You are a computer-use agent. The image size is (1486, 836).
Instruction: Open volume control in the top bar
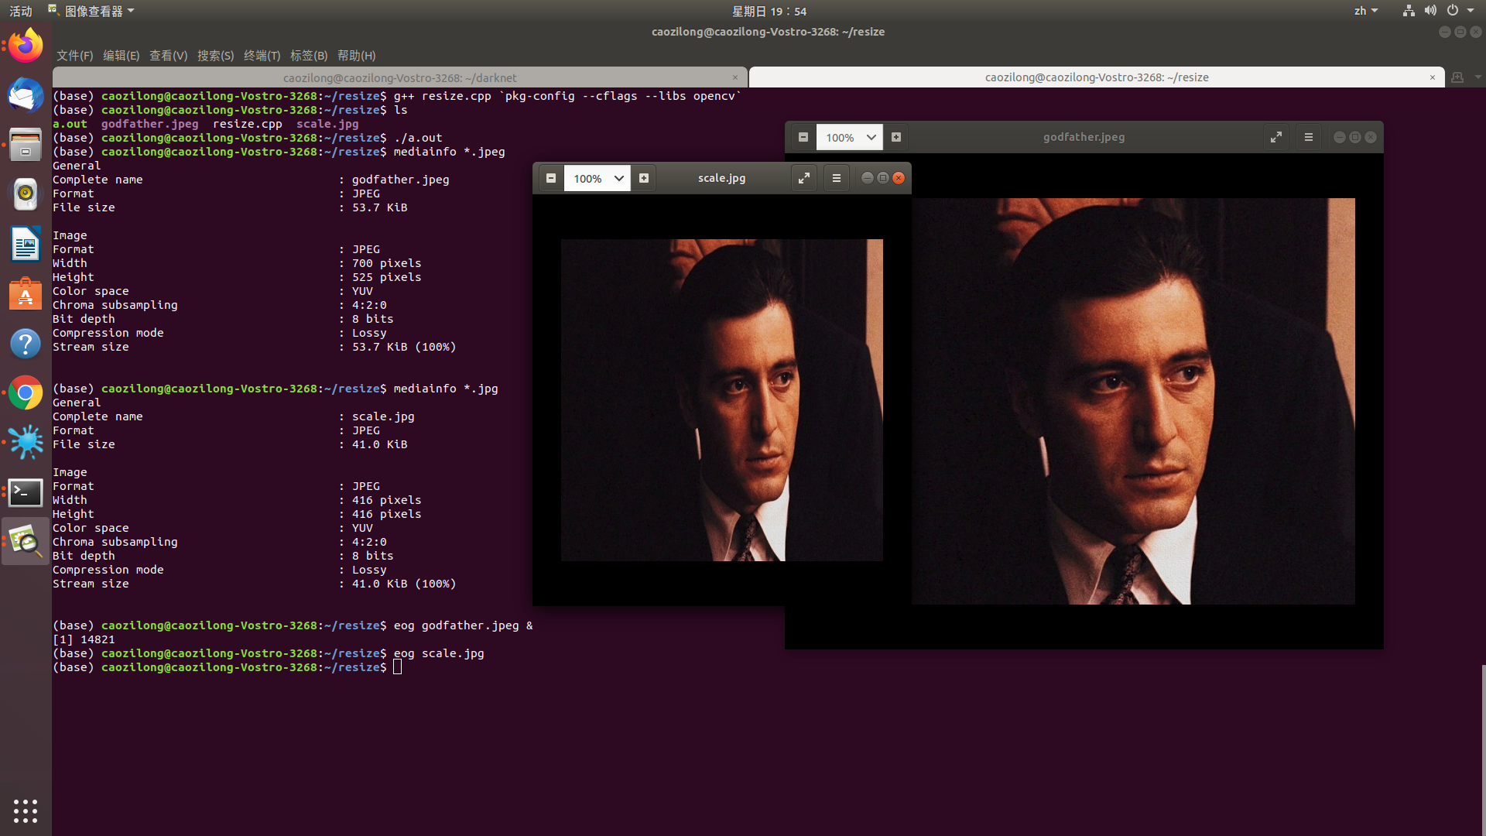(x=1430, y=11)
